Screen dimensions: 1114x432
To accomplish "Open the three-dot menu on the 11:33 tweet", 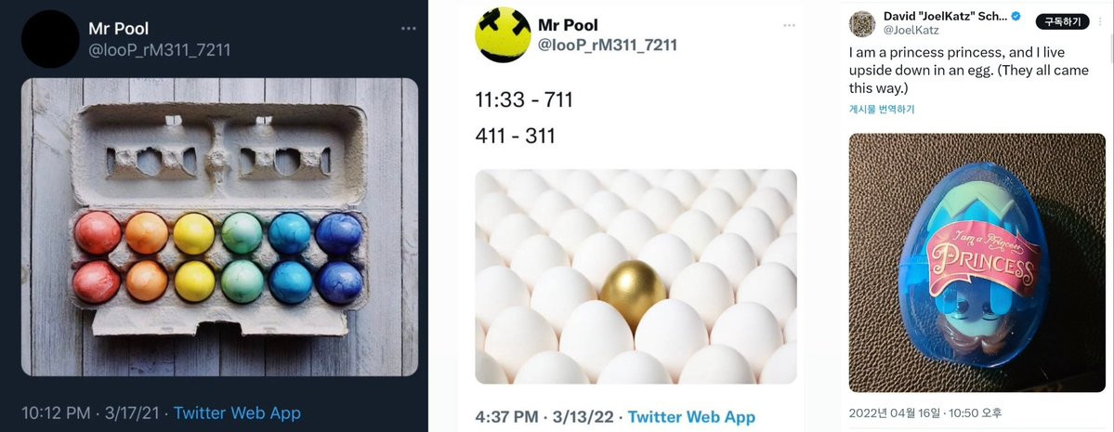I will (790, 26).
